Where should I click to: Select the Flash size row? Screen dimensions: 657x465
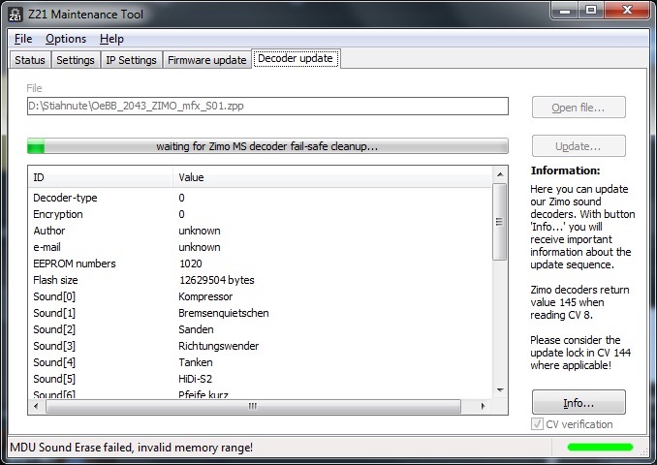(x=260, y=280)
